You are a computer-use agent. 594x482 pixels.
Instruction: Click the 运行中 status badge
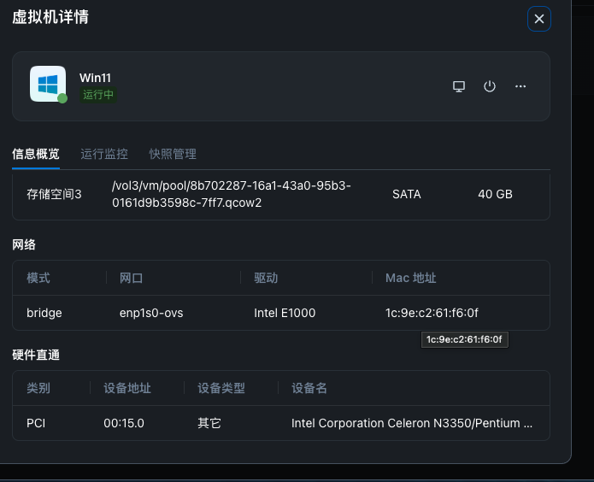pyautogui.click(x=98, y=95)
